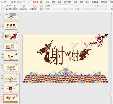Click the hamburger menu icon next to 文件
The height and width of the screenshot is (104, 113).
pyautogui.click(x=2, y=2)
